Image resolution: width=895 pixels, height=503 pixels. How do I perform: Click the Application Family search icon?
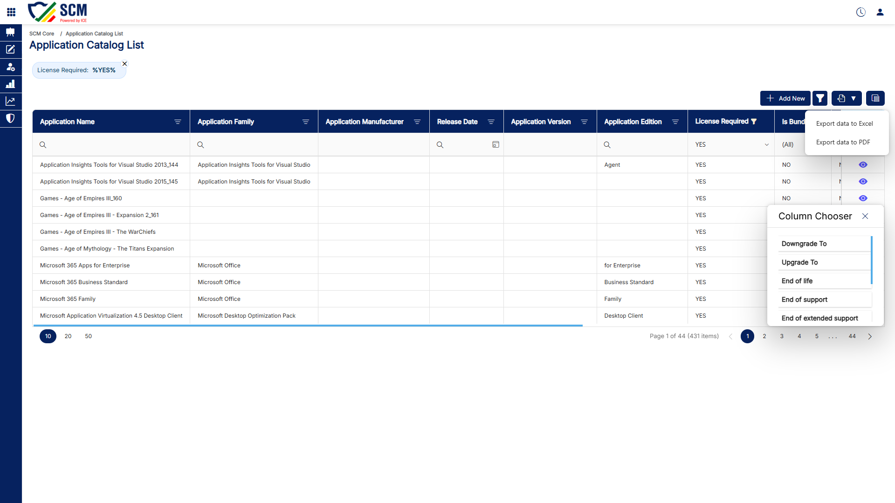click(x=200, y=145)
